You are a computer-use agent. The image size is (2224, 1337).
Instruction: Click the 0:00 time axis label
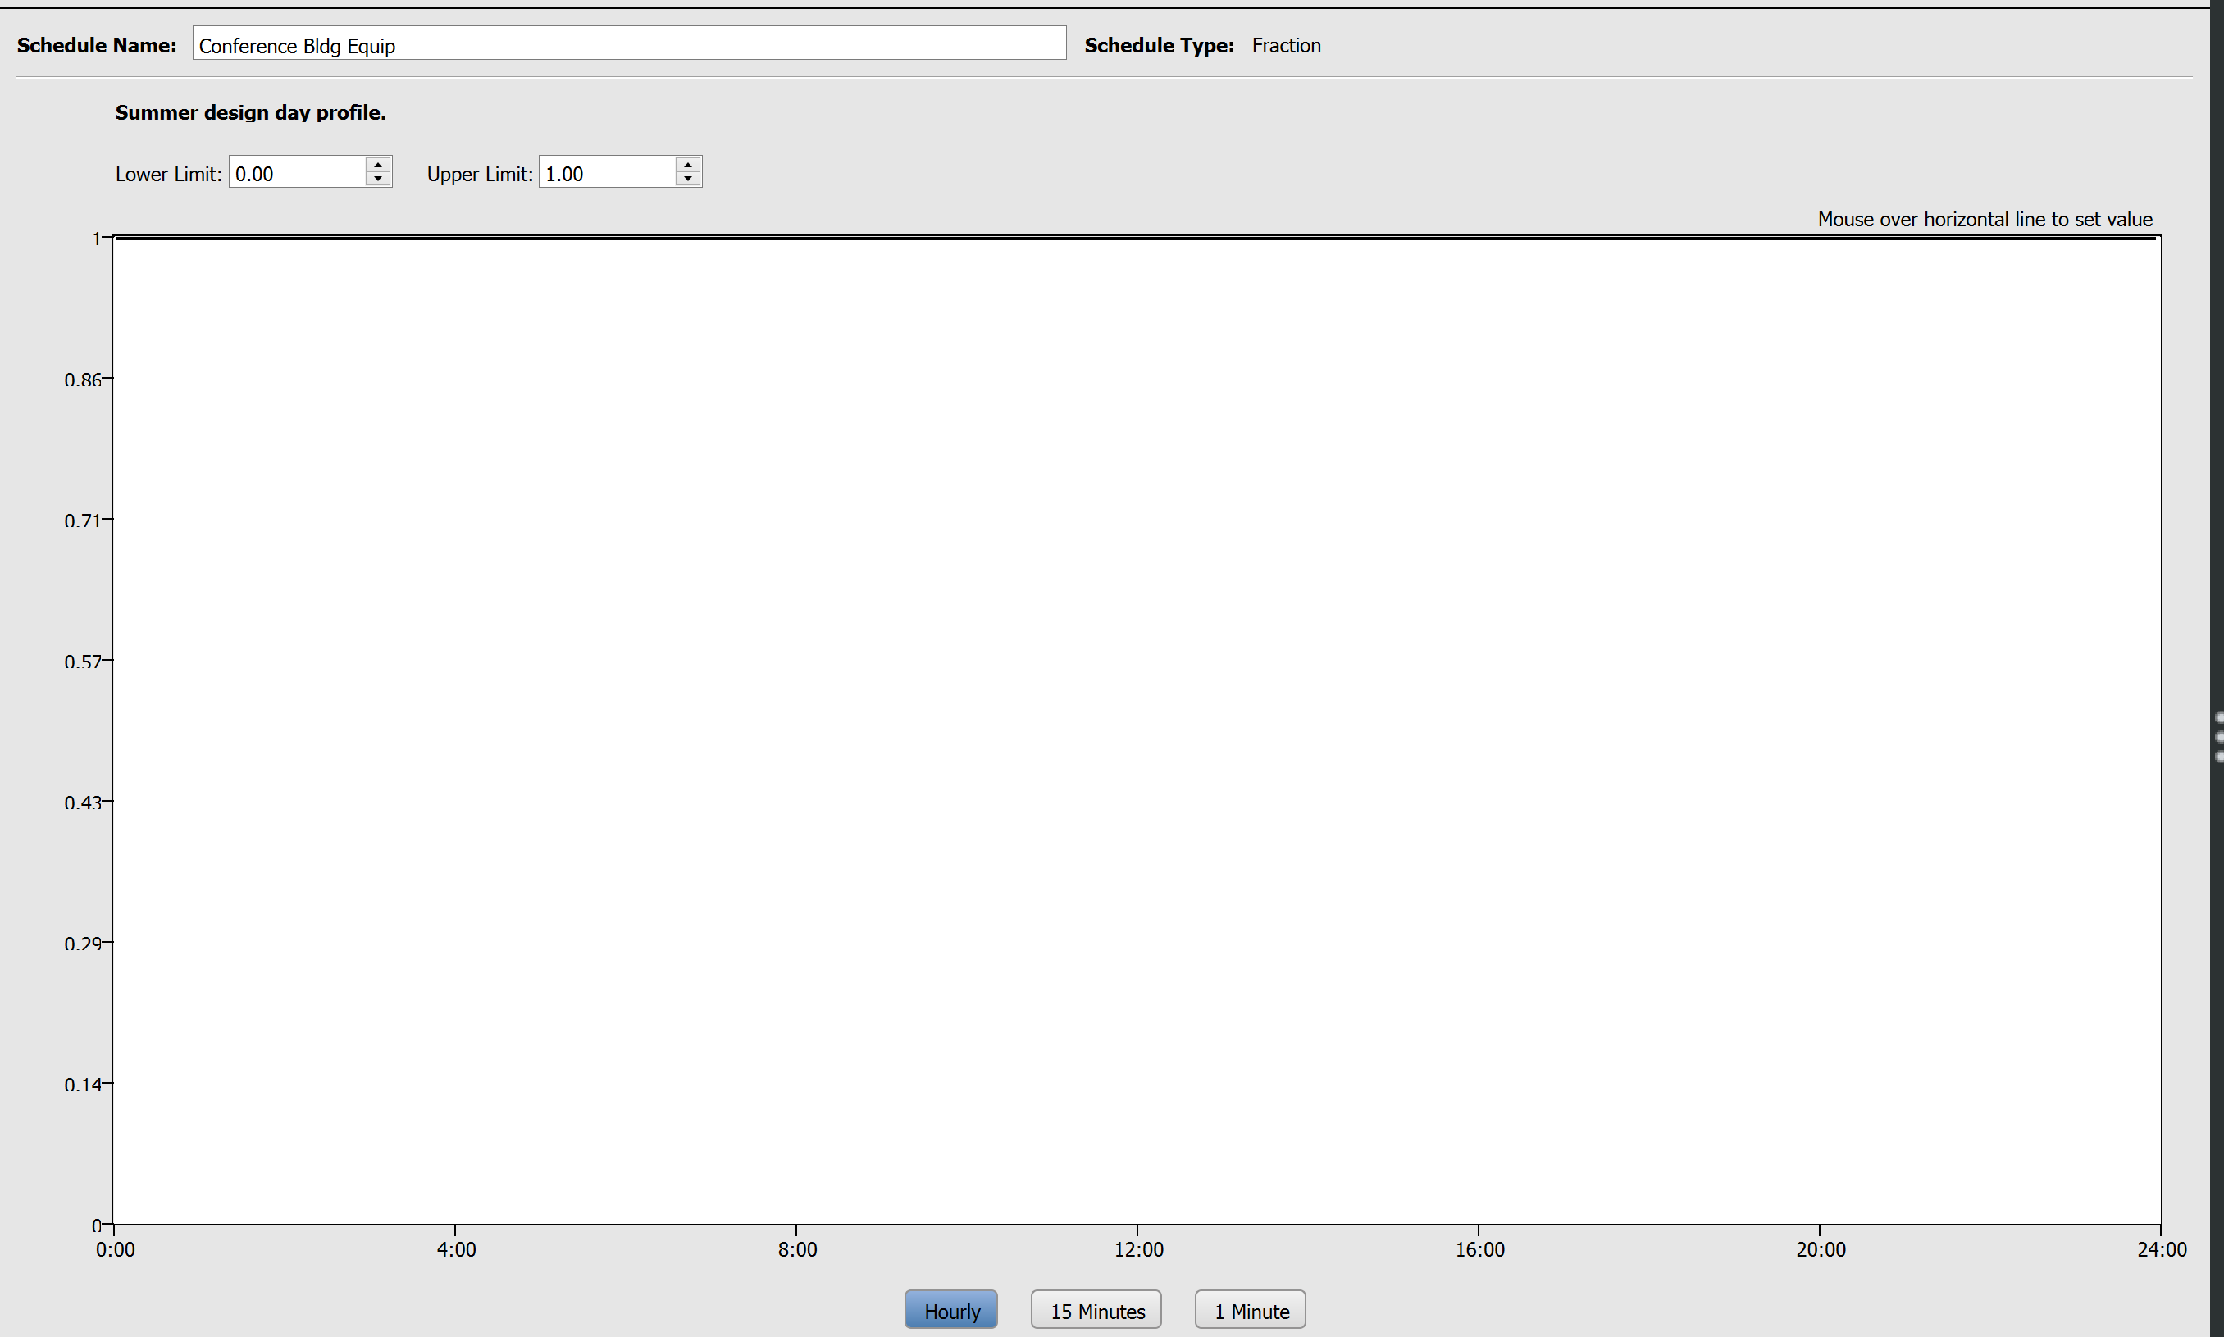pos(116,1249)
